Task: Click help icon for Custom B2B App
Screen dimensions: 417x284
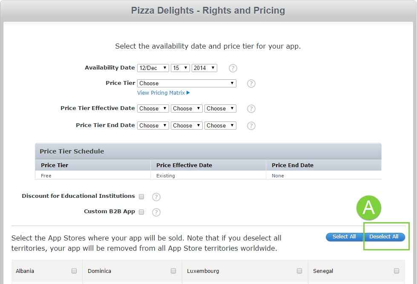Action: pos(156,212)
